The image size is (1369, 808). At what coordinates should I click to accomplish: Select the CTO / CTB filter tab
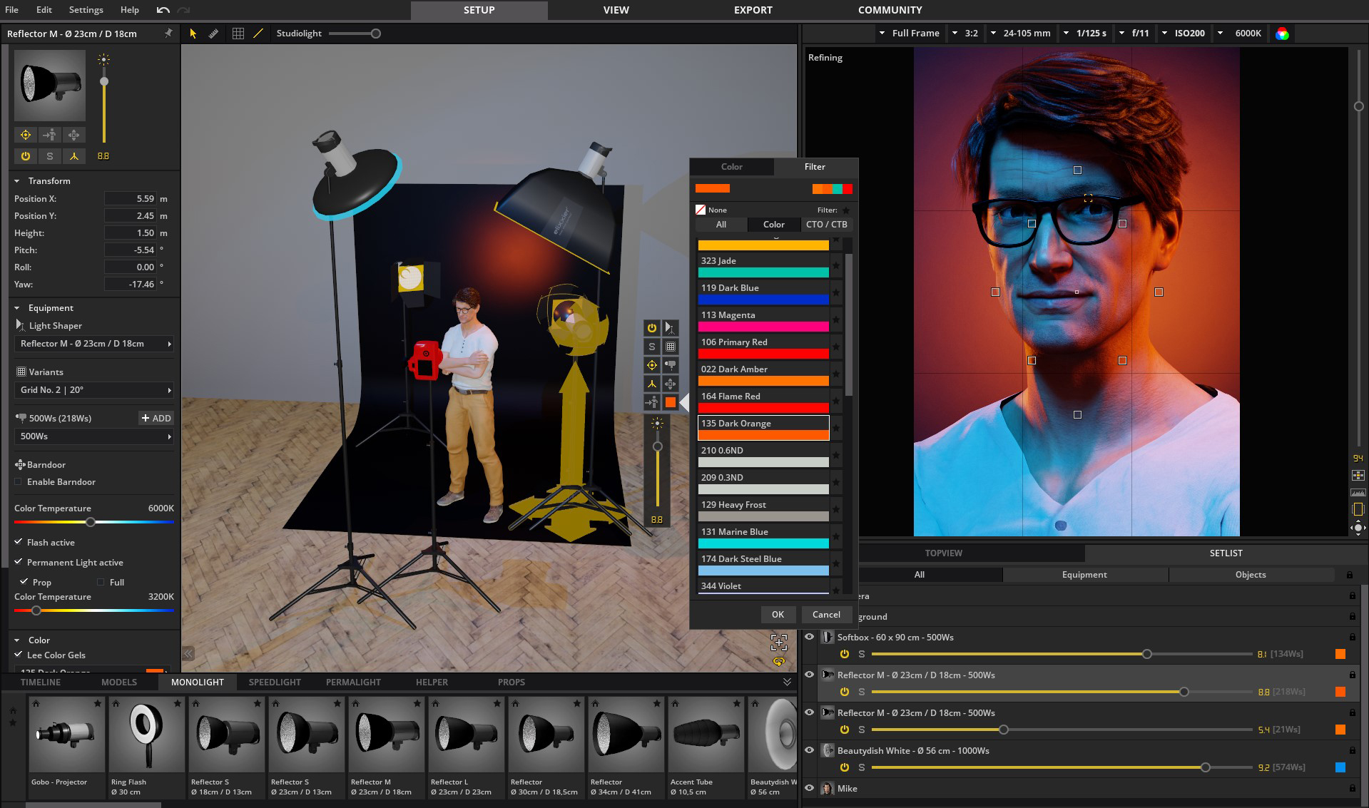(826, 225)
